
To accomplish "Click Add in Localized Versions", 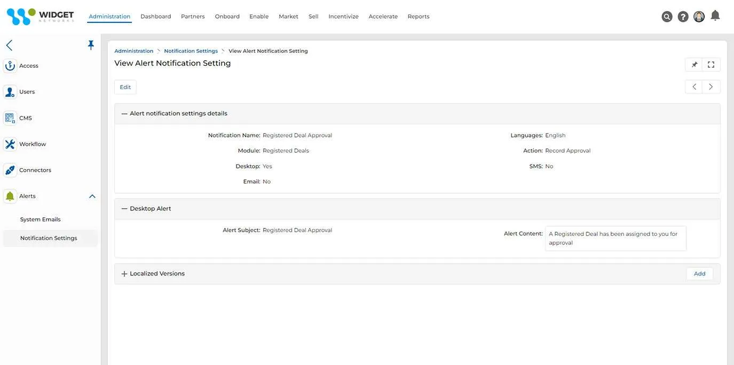I will 700,274.
